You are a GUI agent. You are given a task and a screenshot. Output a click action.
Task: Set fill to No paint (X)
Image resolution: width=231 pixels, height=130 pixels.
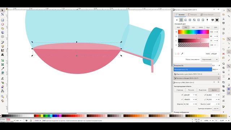coord(177,20)
